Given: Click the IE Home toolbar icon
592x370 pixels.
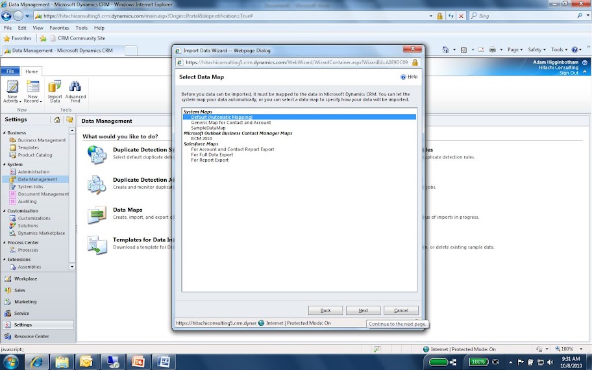Looking at the screenshot, I should click(445, 50).
